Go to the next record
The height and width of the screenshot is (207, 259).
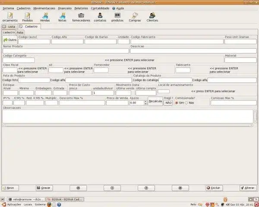click(x=146, y=188)
